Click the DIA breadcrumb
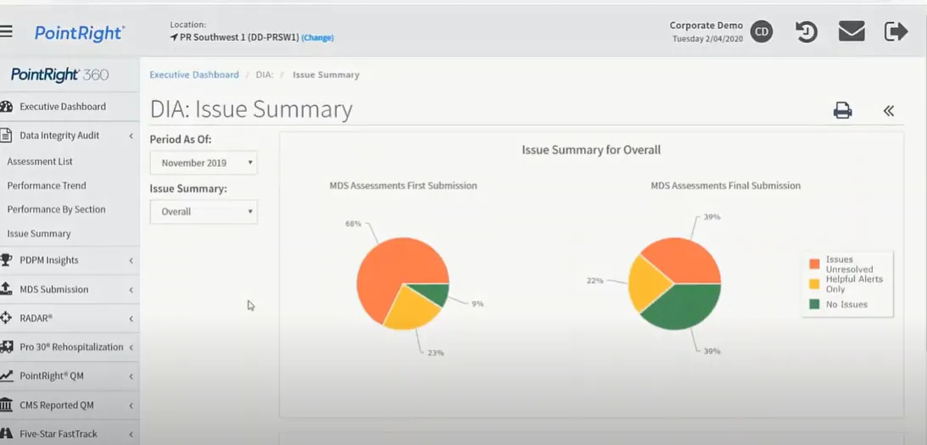 click(265, 75)
